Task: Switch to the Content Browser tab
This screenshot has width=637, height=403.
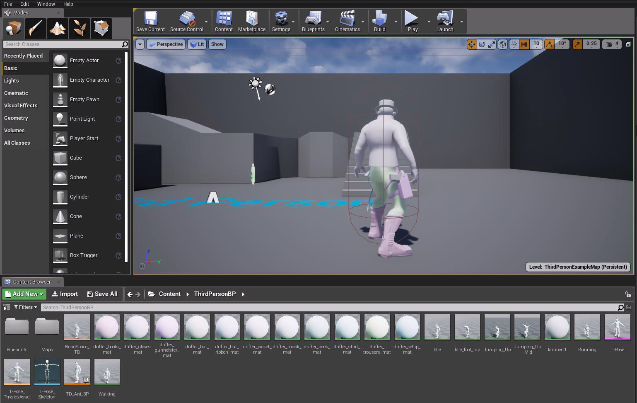Action: pyautogui.click(x=32, y=282)
